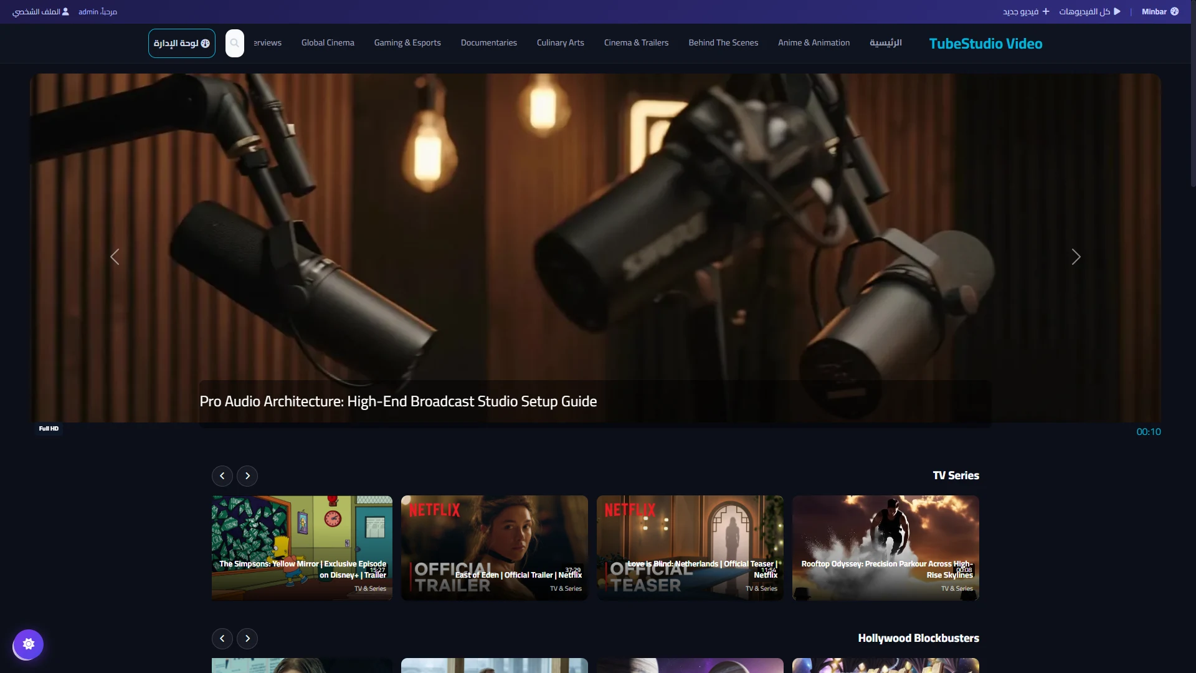The image size is (1196, 673).
Task: Click the TubeStudio Video site logo
Action: pyautogui.click(x=985, y=44)
